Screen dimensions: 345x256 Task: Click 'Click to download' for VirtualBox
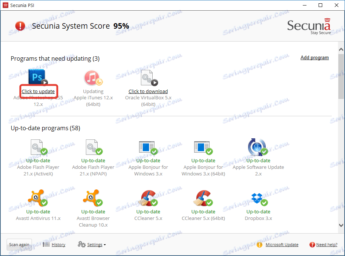pyautogui.click(x=148, y=91)
